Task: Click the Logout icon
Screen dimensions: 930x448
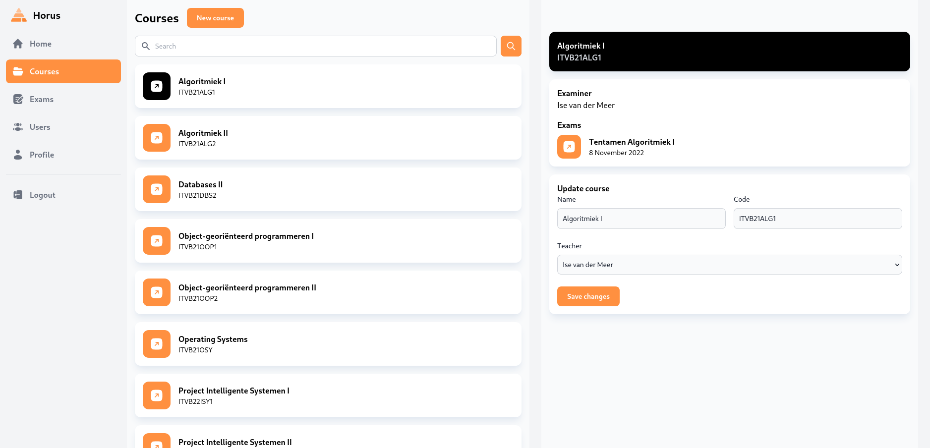Action: pos(18,195)
